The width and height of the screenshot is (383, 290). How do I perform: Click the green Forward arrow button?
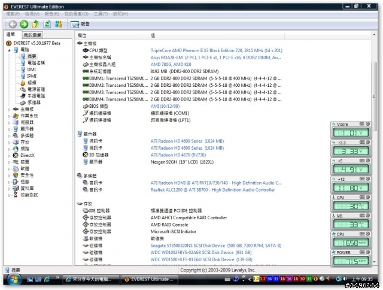[x=24, y=24]
